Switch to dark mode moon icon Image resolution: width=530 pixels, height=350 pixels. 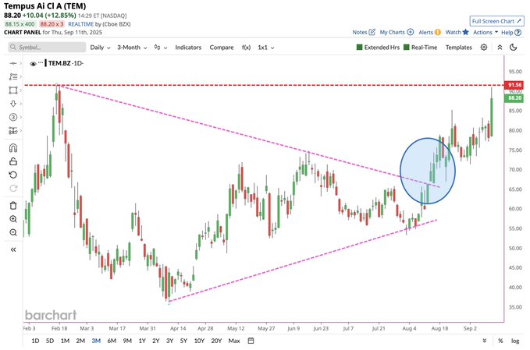514,48
